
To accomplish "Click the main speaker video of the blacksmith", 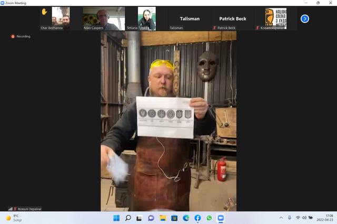I will [168, 121].
